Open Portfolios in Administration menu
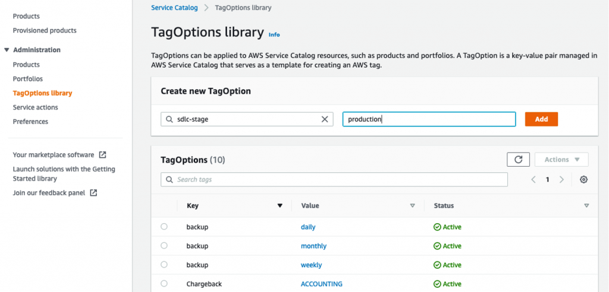The width and height of the screenshot is (609, 292). [28, 79]
